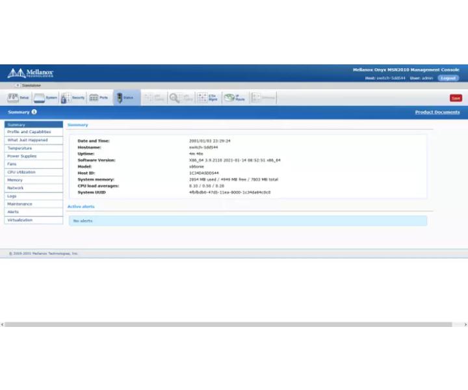Open the System toolbar section
This screenshot has width=468, height=390.
pyautogui.click(x=45, y=97)
